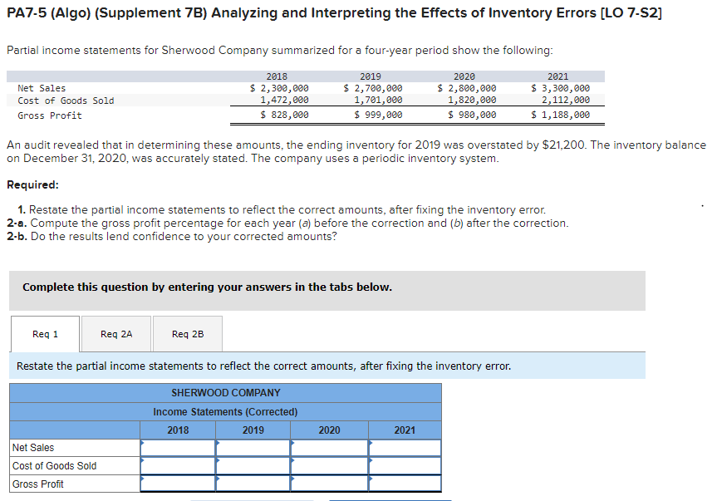The height and width of the screenshot is (501, 717).
Task: Select the Req 1 tab
Action: coord(45,333)
